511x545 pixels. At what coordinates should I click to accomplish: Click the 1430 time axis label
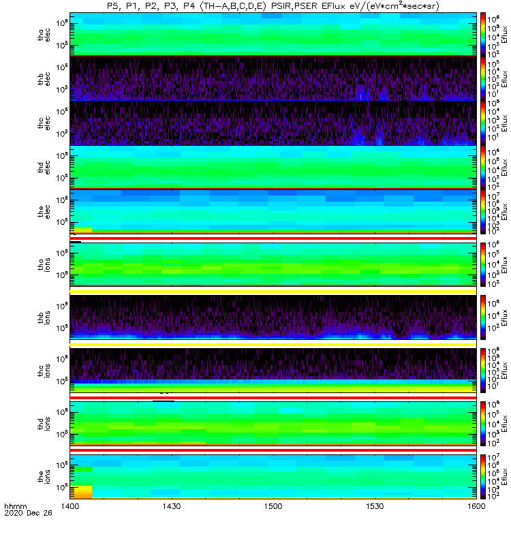point(172,506)
